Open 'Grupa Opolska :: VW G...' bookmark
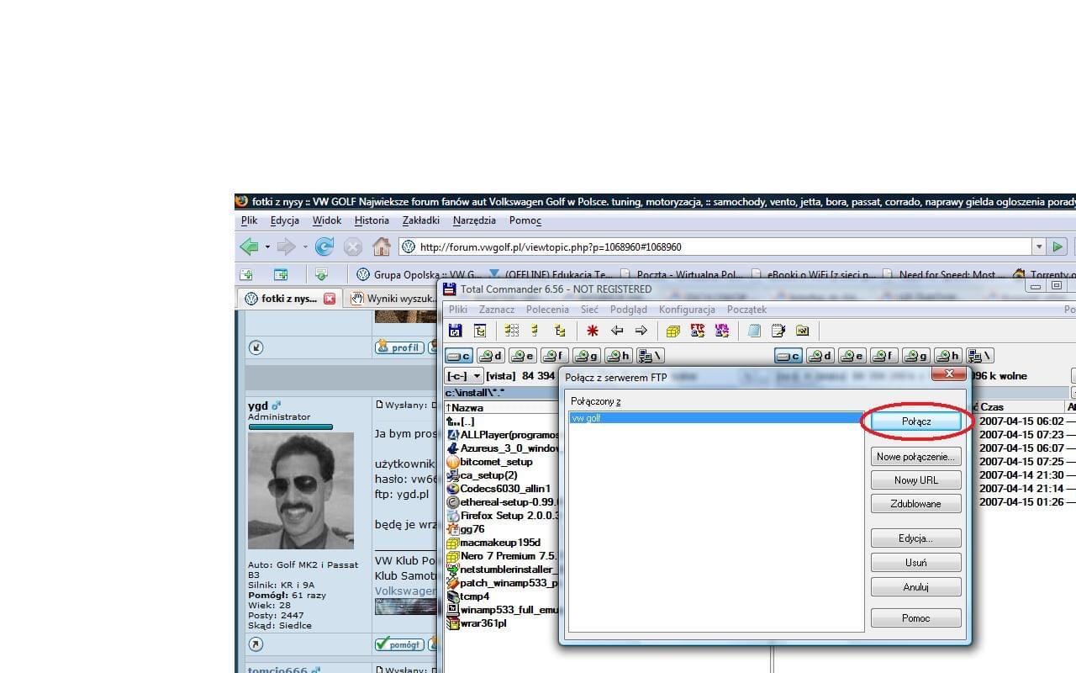Image resolution: width=1076 pixels, height=673 pixels. pyautogui.click(x=419, y=274)
